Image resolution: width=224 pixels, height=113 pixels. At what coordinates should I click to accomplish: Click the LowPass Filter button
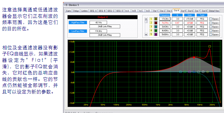78,31
